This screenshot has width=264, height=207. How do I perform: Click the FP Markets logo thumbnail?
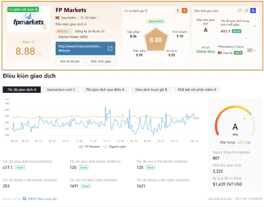coord(28,19)
